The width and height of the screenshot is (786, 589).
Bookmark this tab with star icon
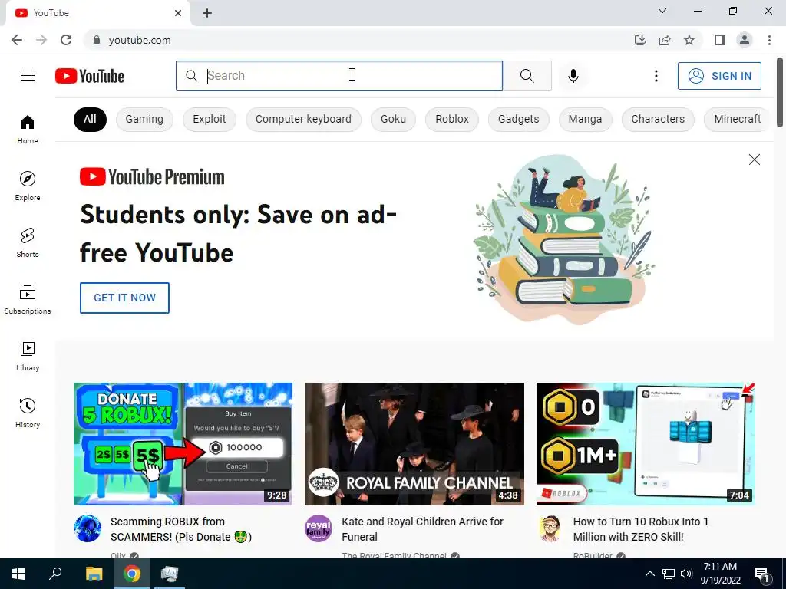[x=689, y=40]
